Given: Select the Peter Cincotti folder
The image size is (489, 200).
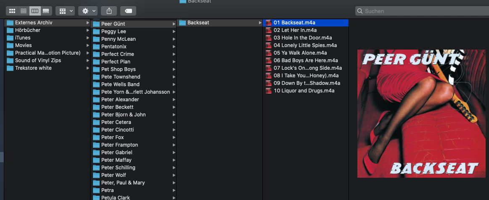Looking at the screenshot, I should point(133,129).
